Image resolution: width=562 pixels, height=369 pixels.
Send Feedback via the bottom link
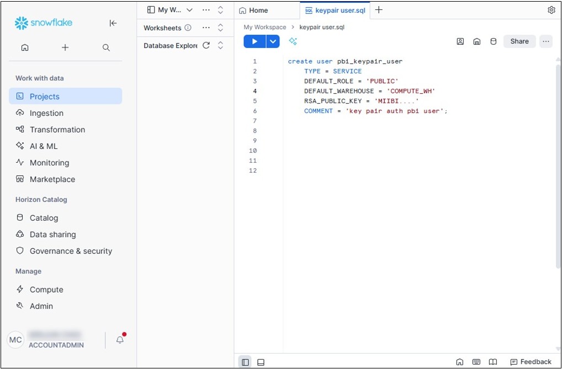pyautogui.click(x=531, y=362)
